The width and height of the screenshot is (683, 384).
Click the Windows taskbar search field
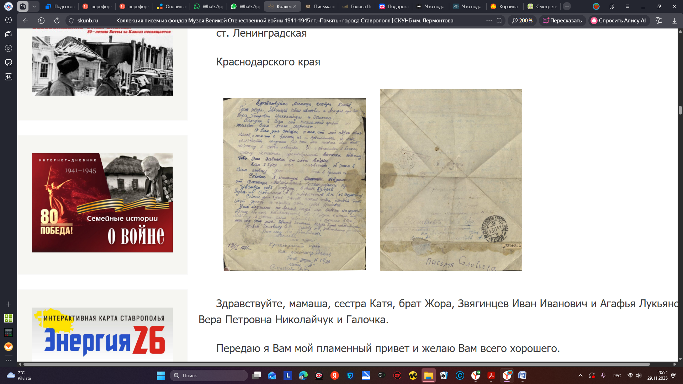209,375
